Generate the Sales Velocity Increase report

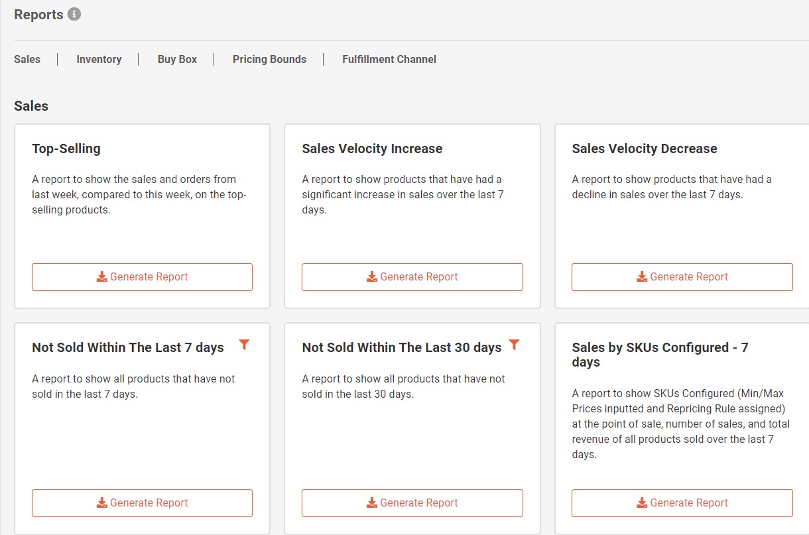coord(412,277)
